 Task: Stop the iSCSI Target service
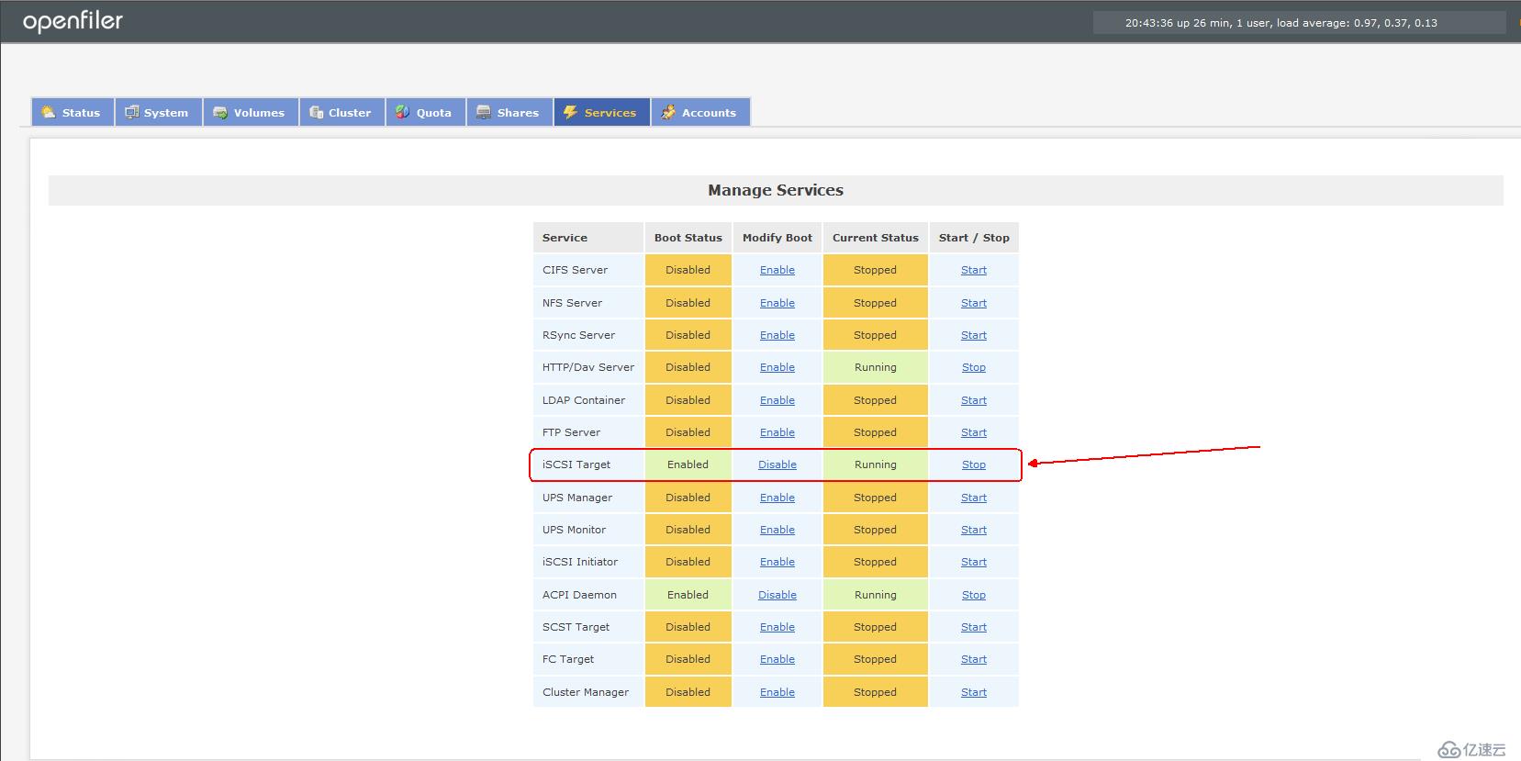point(974,464)
